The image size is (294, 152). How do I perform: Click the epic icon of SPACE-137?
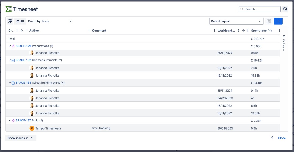pos(13,121)
